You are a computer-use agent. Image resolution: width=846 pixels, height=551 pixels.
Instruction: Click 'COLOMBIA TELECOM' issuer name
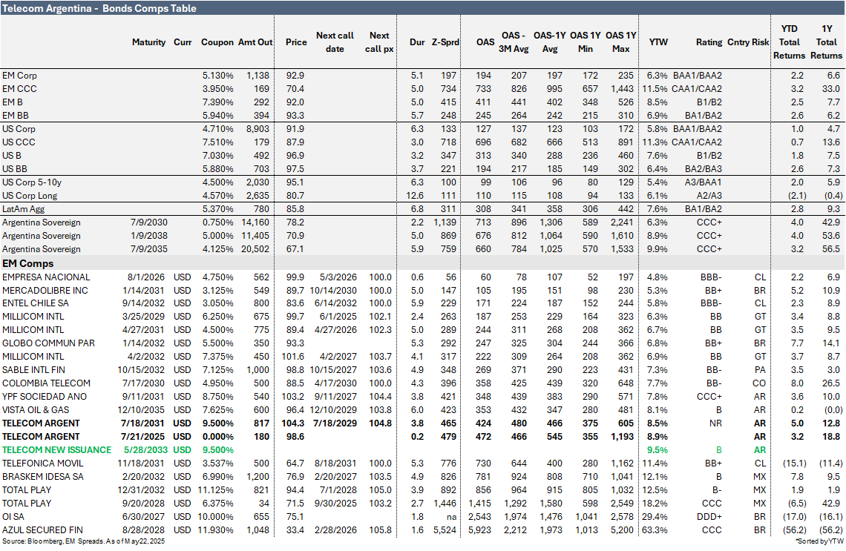[x=46, y=383]
